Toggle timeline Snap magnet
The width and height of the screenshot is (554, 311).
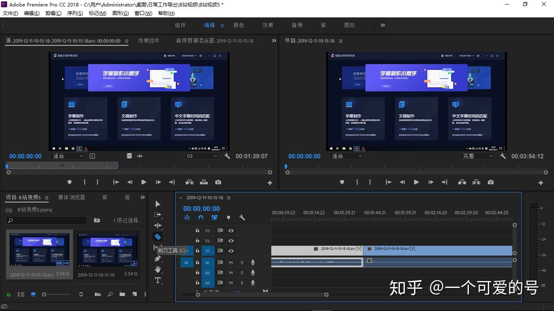(x=200, y=217)
